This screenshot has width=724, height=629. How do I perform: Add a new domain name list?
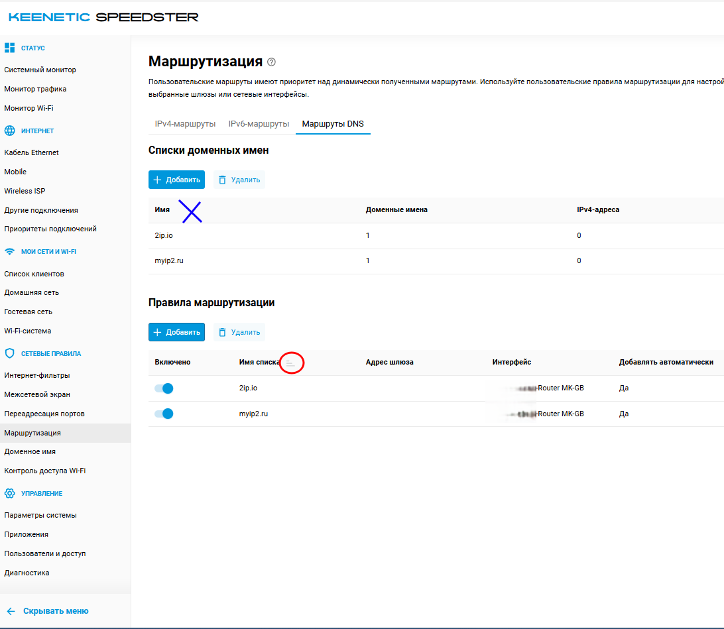point(176,180)
